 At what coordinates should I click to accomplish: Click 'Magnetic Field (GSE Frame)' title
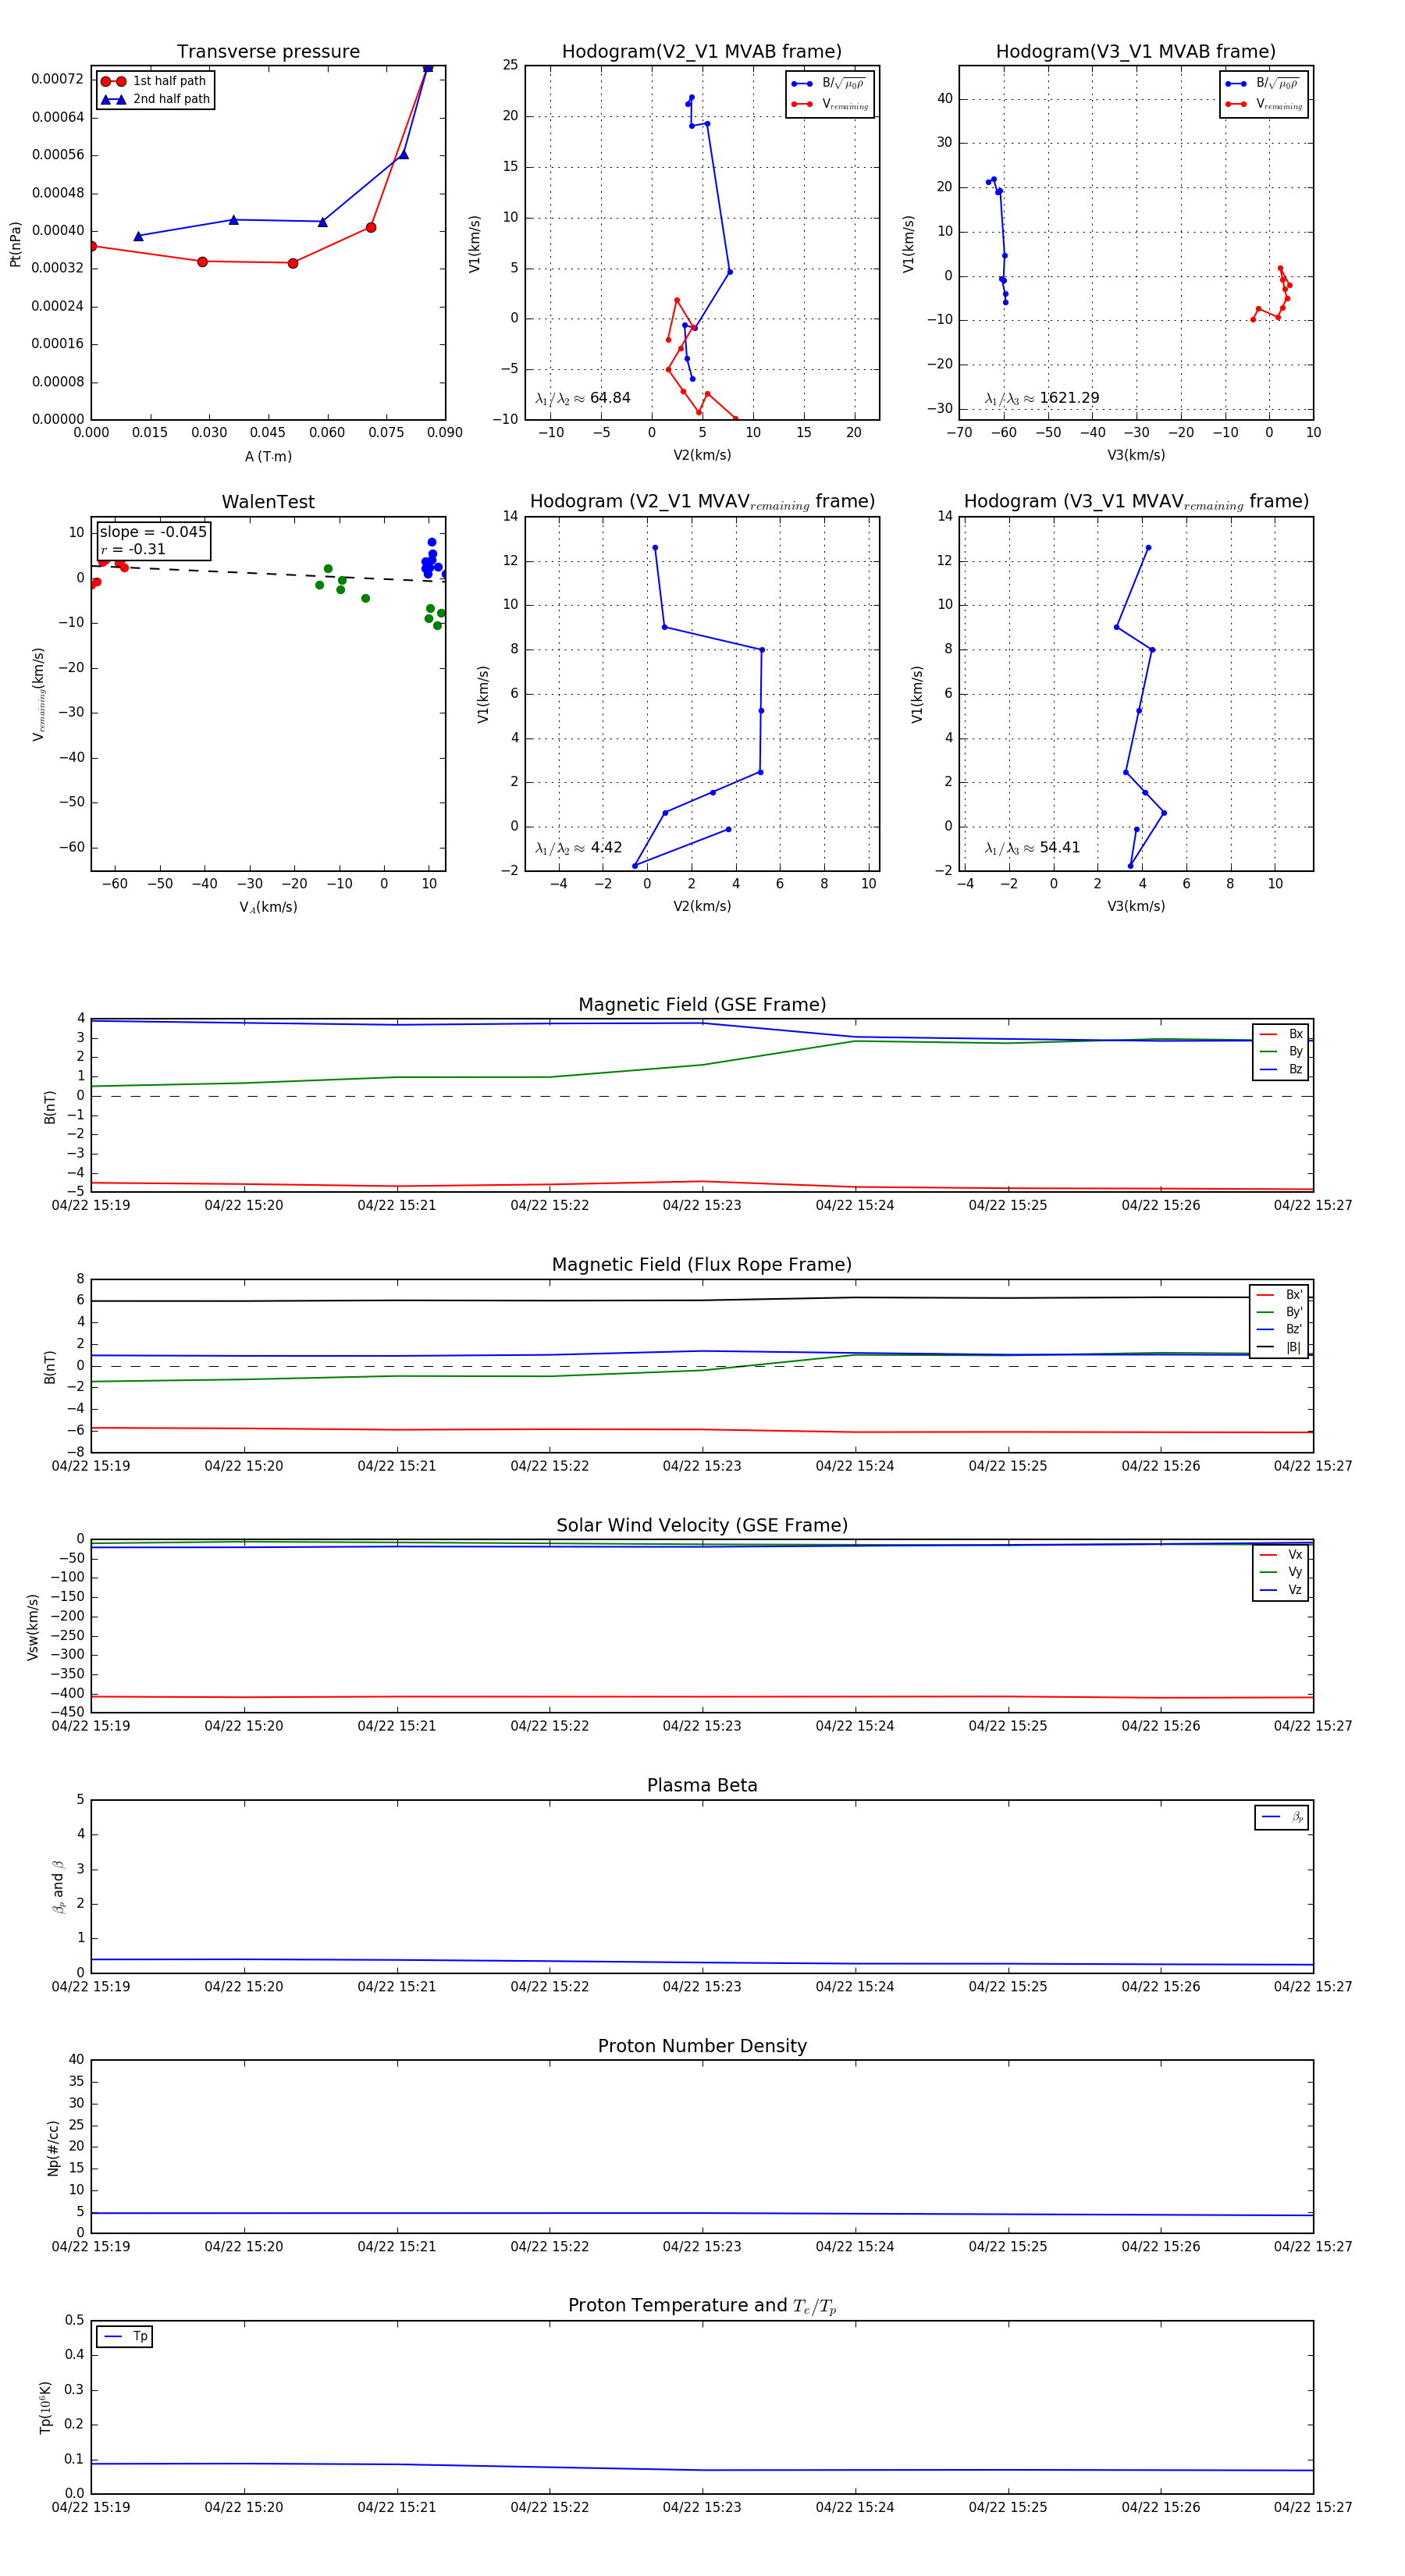702,1005
